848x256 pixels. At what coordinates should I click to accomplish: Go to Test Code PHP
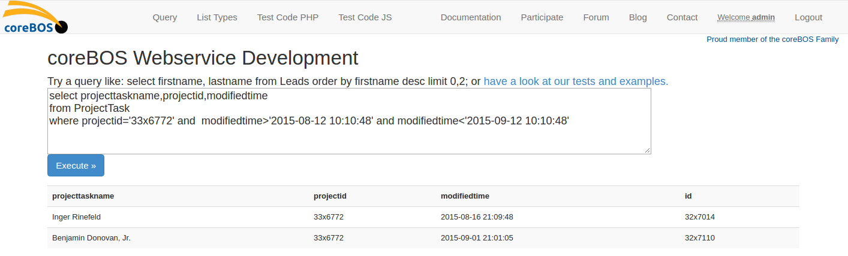click(x=288, y=17)
